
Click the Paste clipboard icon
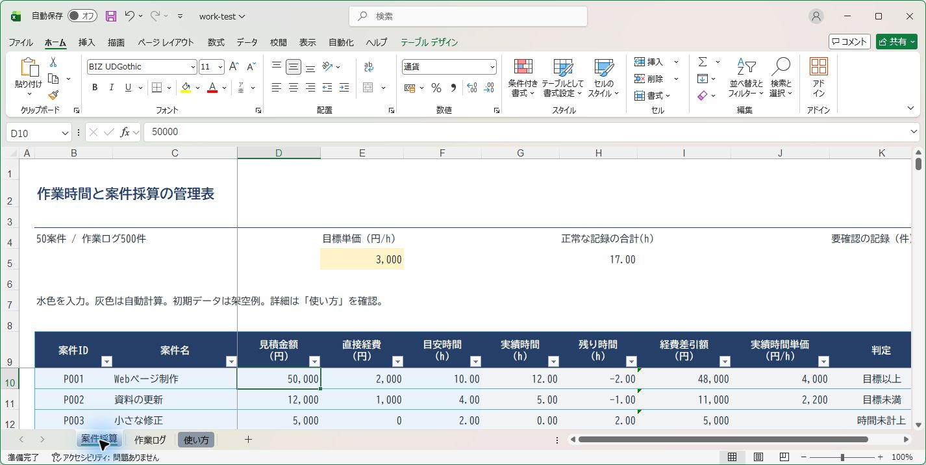click(29, 67)
